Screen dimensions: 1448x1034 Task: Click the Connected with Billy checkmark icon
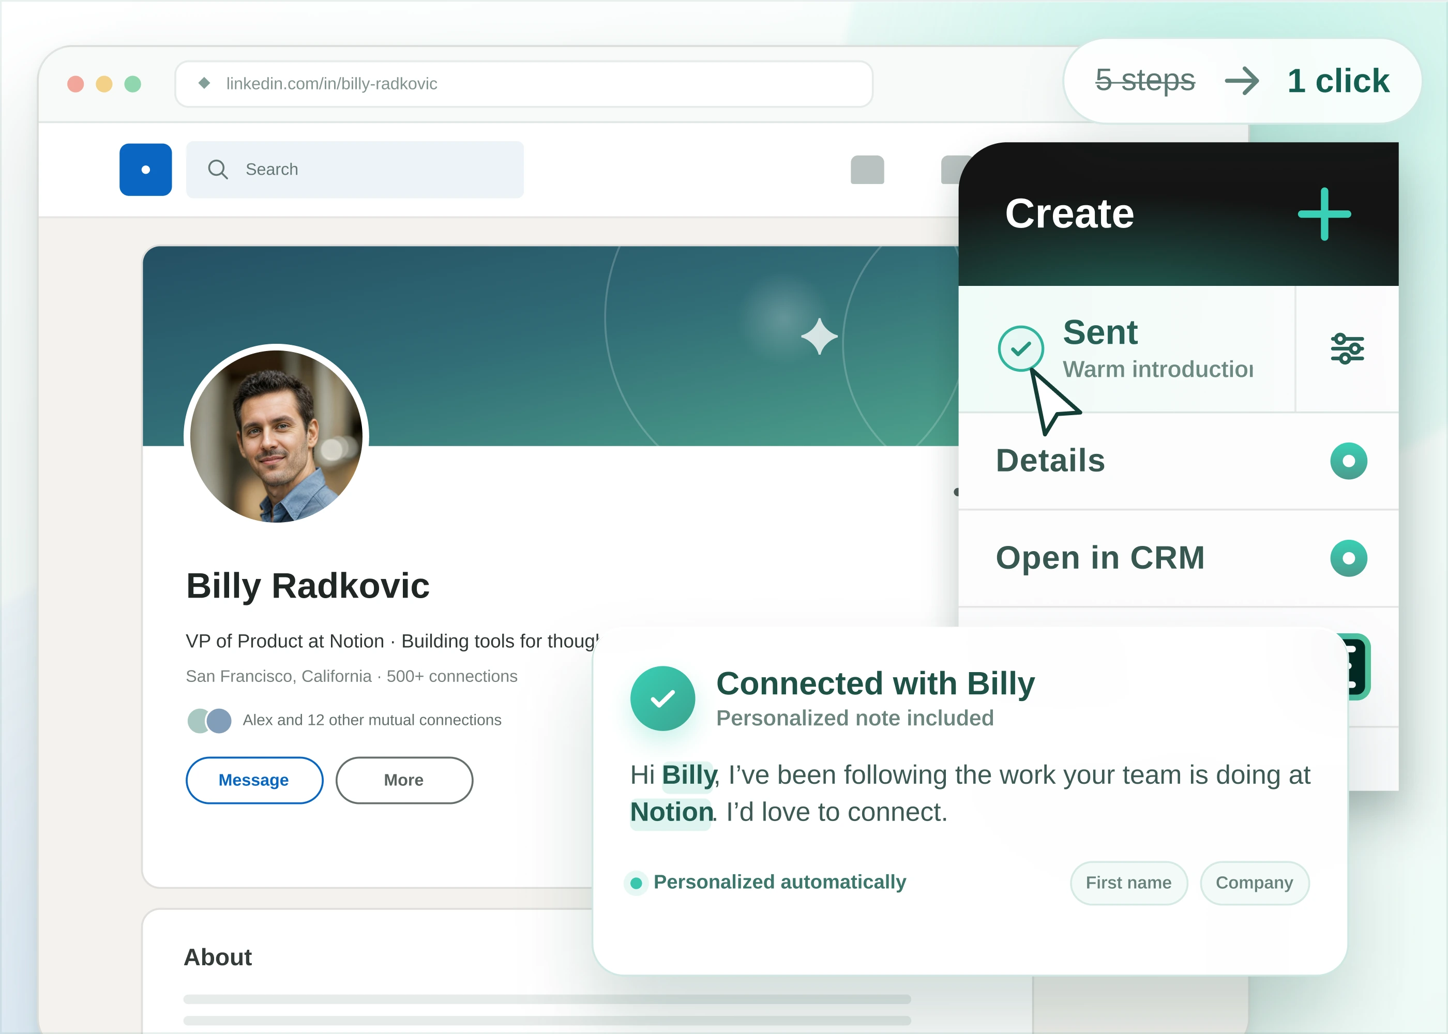[662, 698]
